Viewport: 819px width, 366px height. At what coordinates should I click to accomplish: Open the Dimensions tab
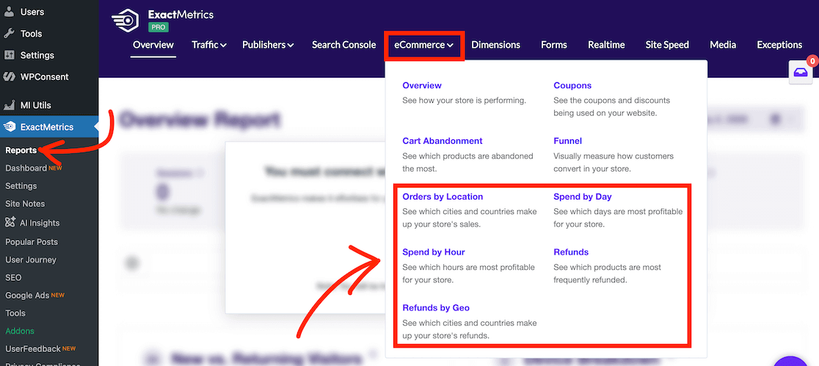point(495,45)
